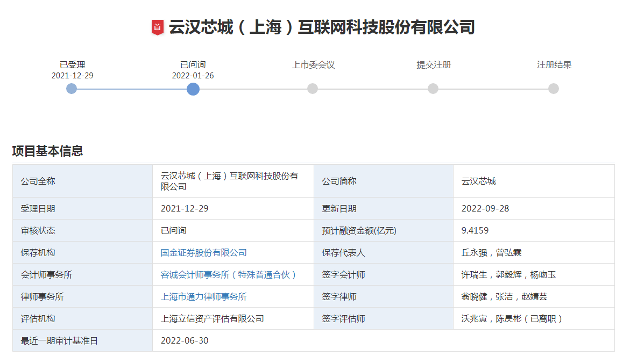Viewport: 623px width, 357px height.
Task: Click the 丘永强，曾弘霖 representatives value
Action: (x=492, y=253)
